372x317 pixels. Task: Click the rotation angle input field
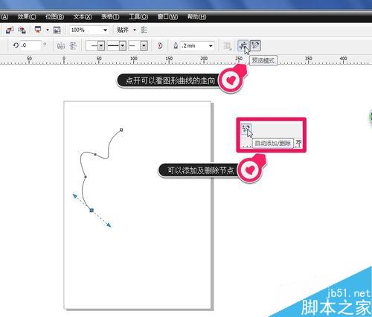pos(31,45)
